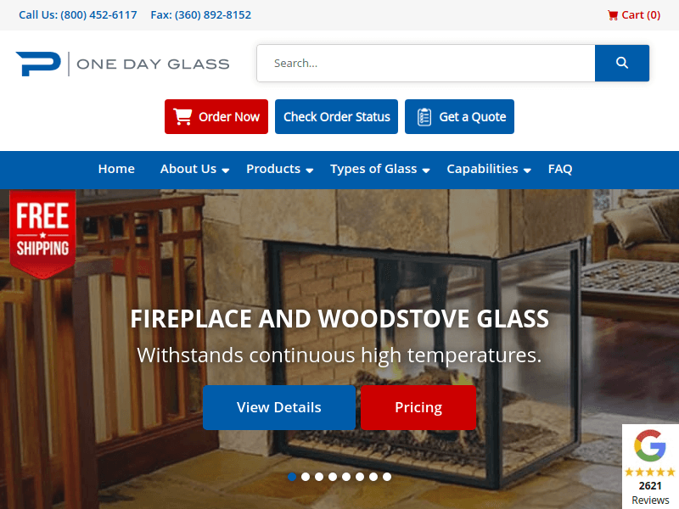Go to the Home menu item
Image resolution: width=679 pixels, height=509 pixels.
click(x=116, y=169)
